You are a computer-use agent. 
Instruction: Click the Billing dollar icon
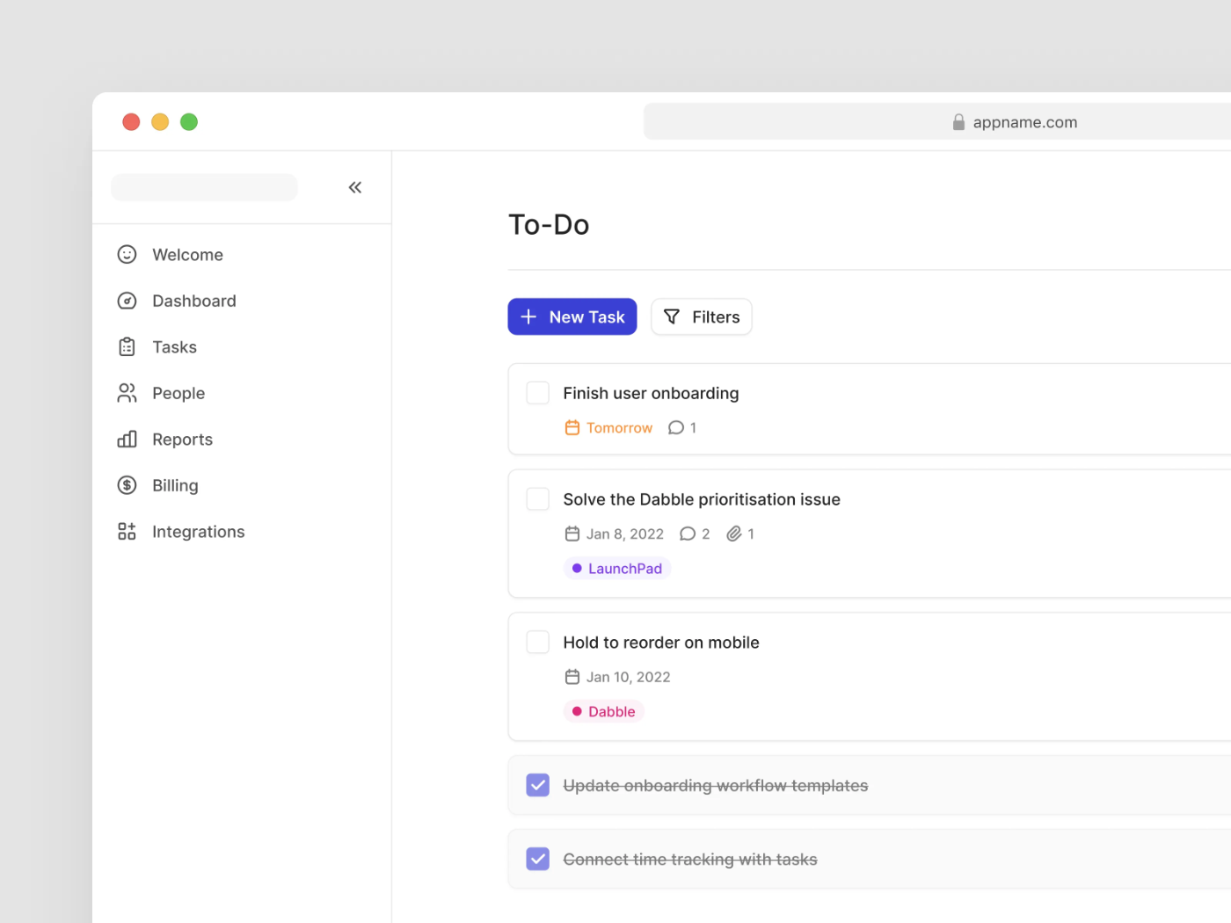click(127, 485)
